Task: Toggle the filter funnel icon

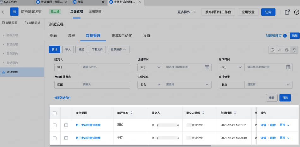Action: pos(294,50)
